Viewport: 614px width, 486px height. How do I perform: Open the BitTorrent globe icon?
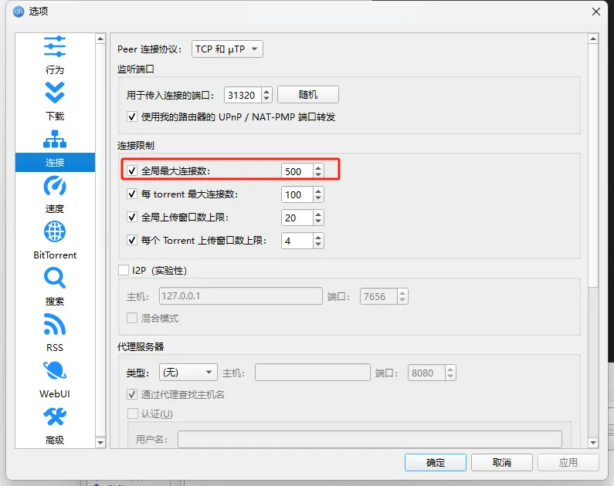coord(55,231)
